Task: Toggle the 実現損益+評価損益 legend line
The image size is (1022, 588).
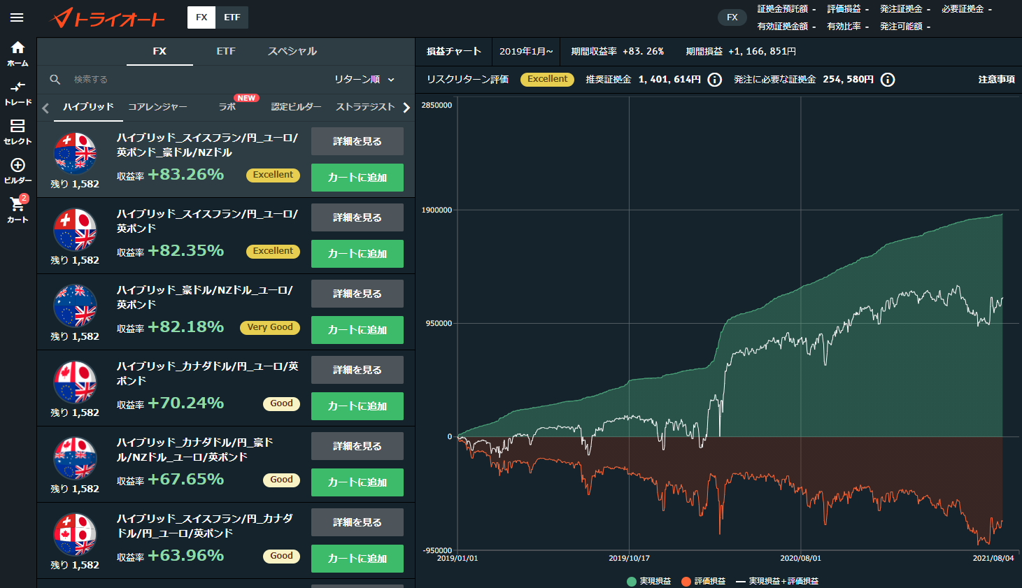Action: point(777,581)
